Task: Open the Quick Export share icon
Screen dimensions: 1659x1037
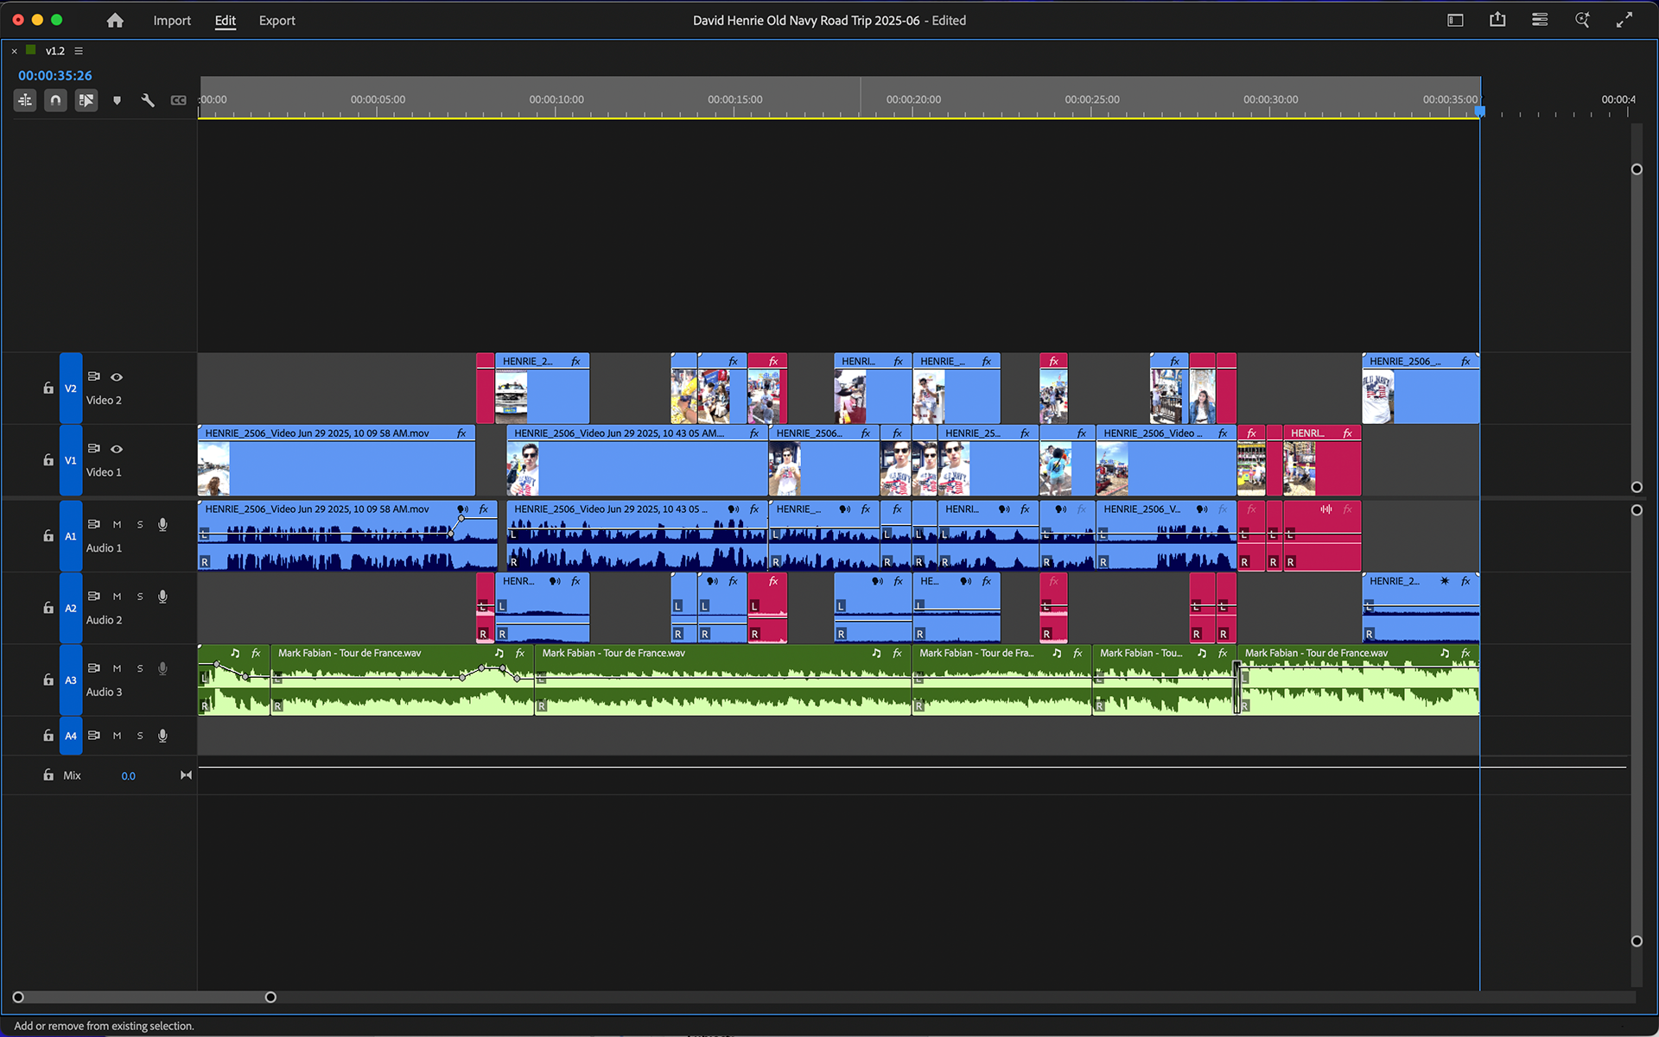Action: click(1497, 20)
